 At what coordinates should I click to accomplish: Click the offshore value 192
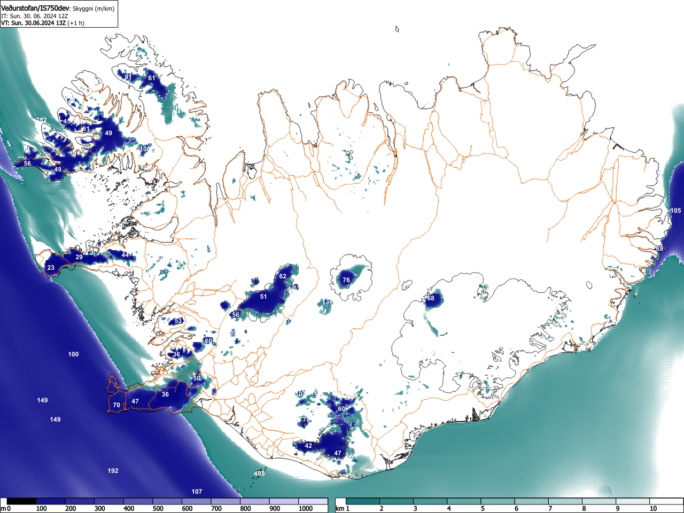(x=113, y=471)
